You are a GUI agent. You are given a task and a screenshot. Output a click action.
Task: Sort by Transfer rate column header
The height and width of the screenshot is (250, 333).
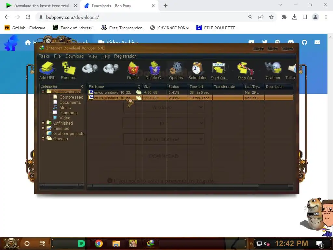coord(228,87)
